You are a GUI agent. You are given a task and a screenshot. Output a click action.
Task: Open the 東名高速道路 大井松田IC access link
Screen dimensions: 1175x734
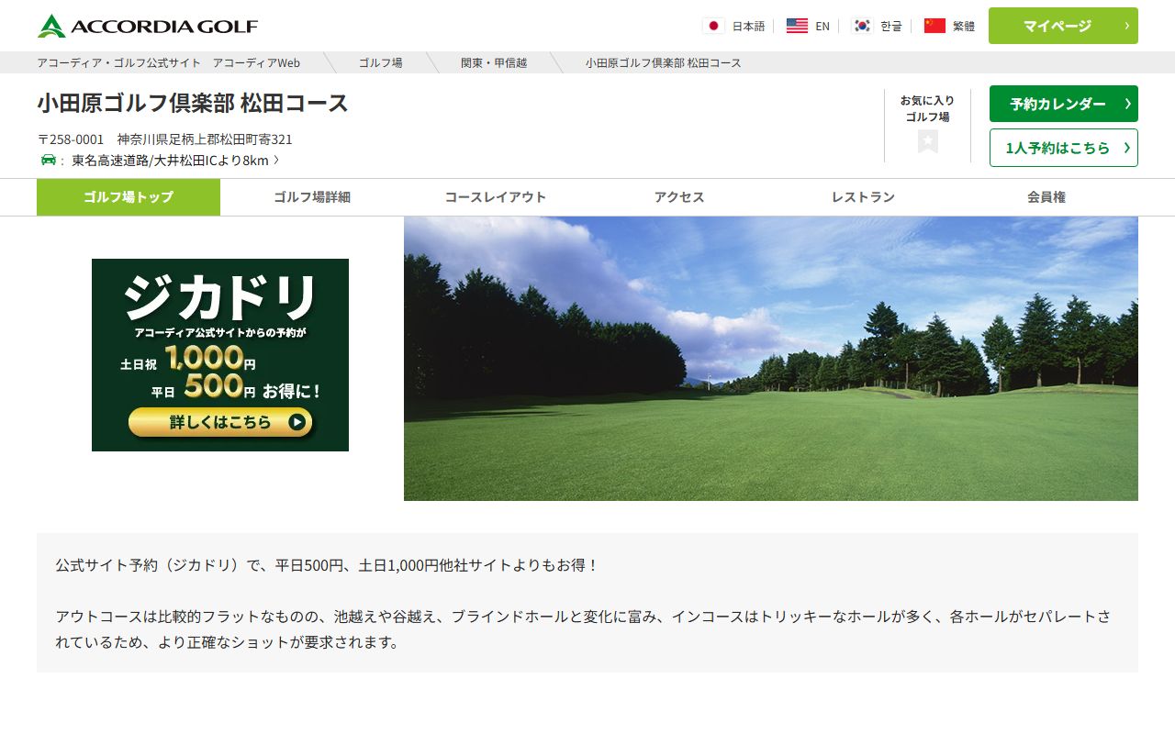(174, 161)
